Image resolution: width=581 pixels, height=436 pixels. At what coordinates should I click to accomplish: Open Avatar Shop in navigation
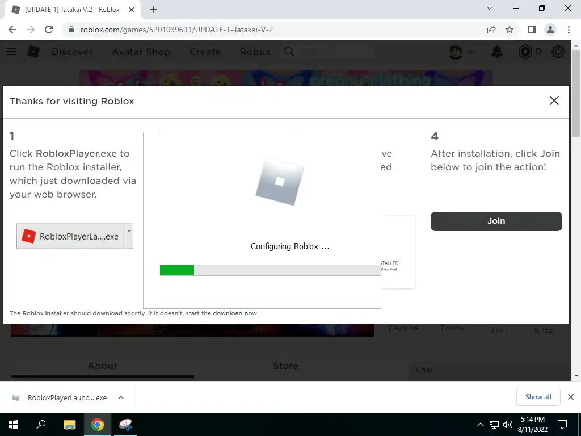click(141, 52)
